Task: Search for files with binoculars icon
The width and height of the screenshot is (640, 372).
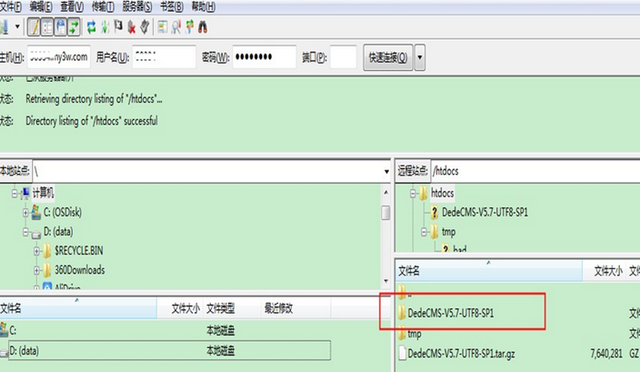Action: click(203, 27)
